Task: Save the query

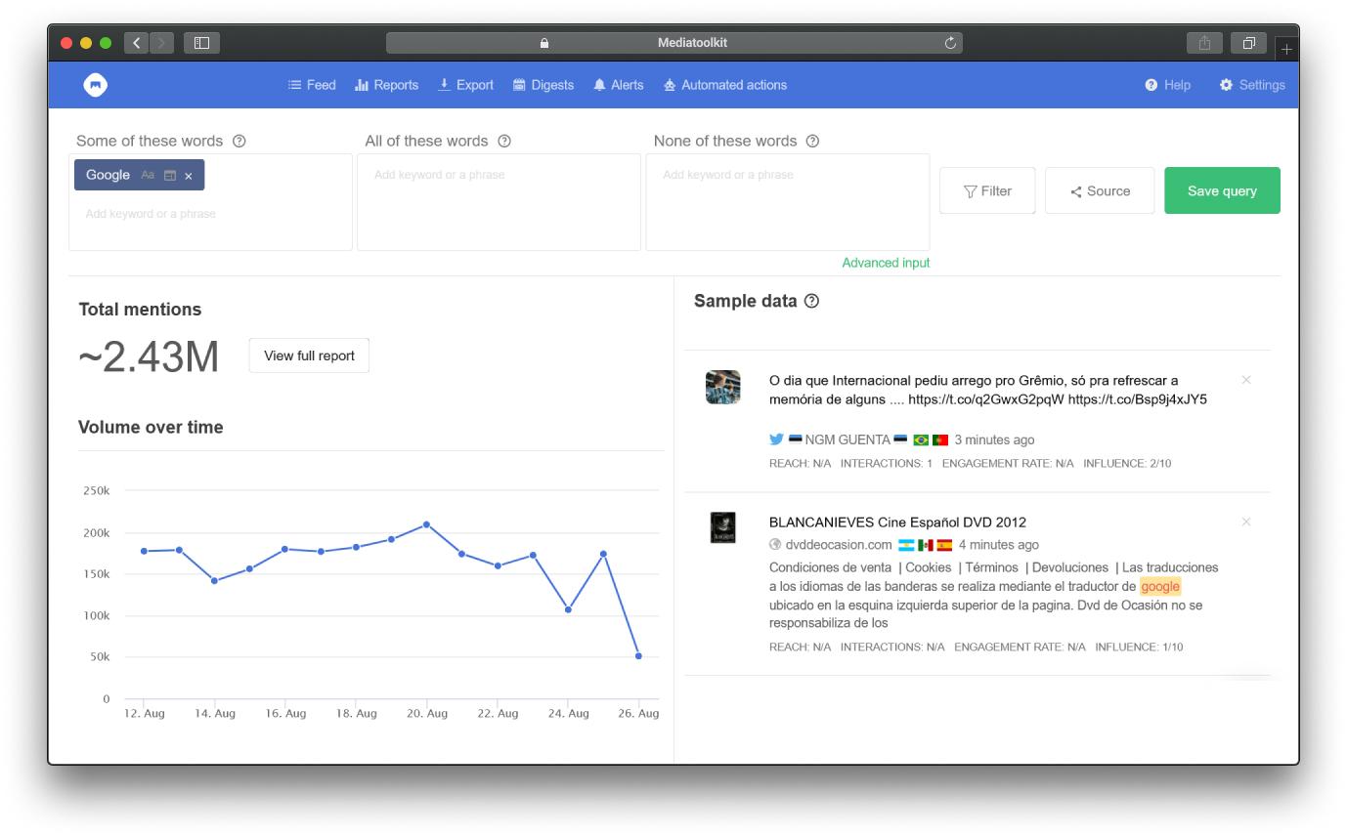Action: 1222,190
